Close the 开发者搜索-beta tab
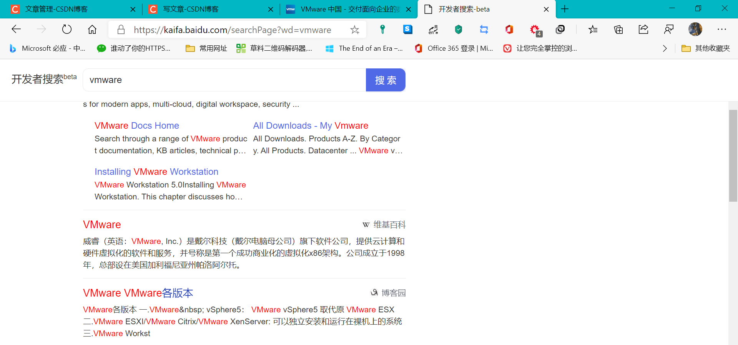Viewport: 738px width, 345px height. pos(546,9)
